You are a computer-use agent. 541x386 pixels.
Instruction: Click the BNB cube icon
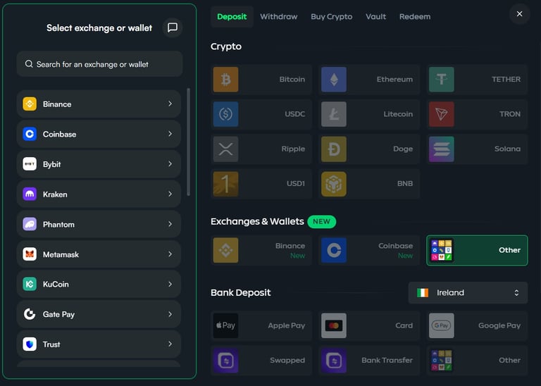pyautogui.click(x=334, y=184)
